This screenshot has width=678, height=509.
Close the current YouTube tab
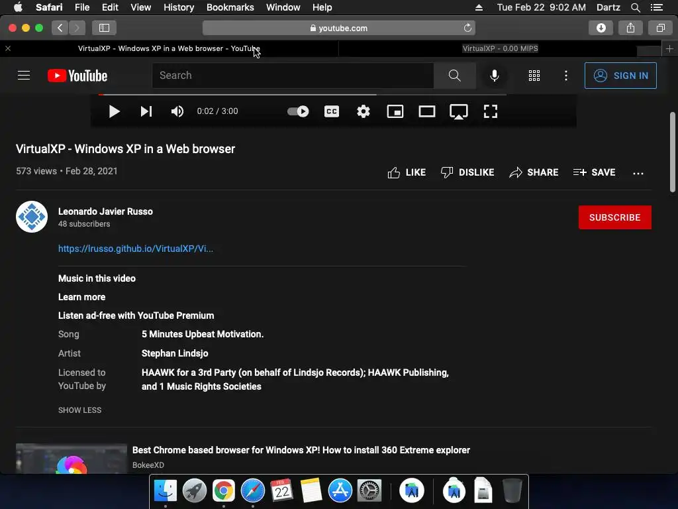click(x=8, y=48)
